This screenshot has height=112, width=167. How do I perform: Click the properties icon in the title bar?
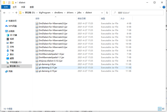(x=9, y=2)
